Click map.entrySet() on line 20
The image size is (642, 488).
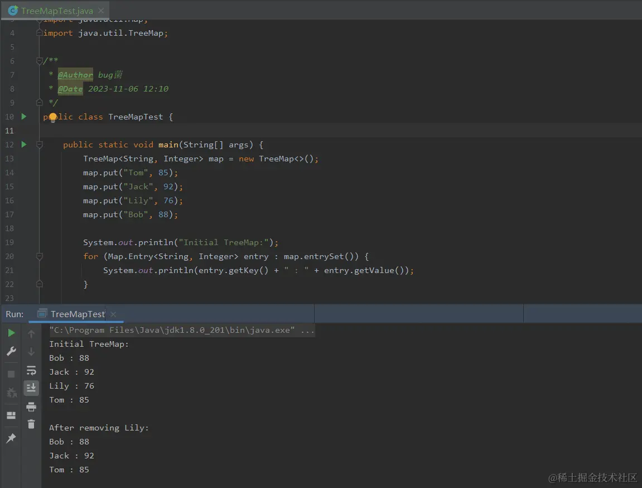point(321,256)
